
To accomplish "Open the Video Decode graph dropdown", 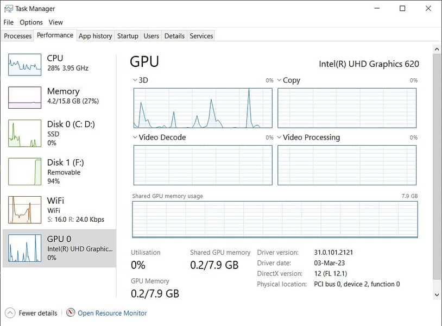I will [136, 137].
